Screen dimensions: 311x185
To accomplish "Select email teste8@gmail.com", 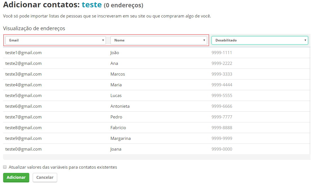I will (x=23, y=128).
